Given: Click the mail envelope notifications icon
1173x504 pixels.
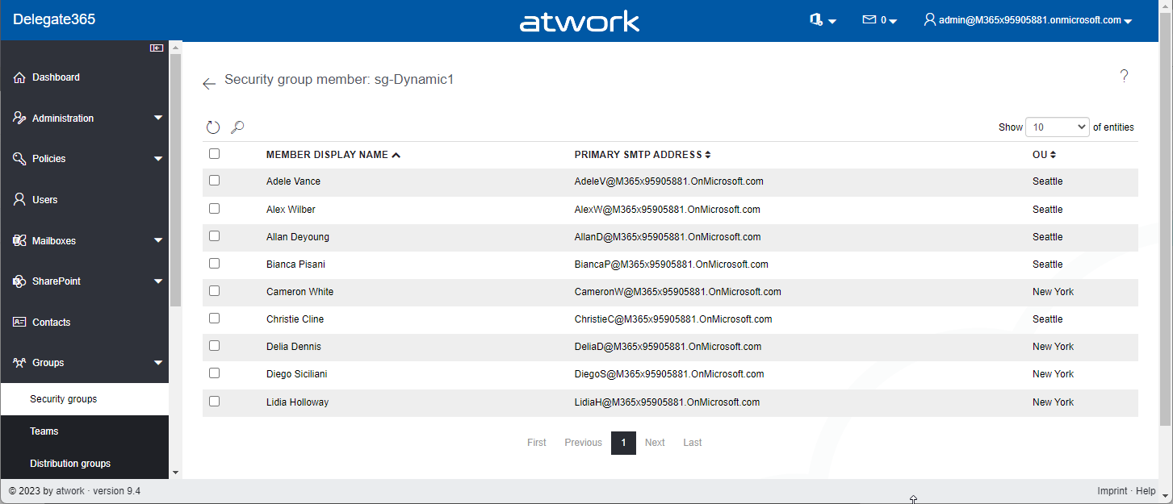Looking at the screenshot, I should (869, 20).
